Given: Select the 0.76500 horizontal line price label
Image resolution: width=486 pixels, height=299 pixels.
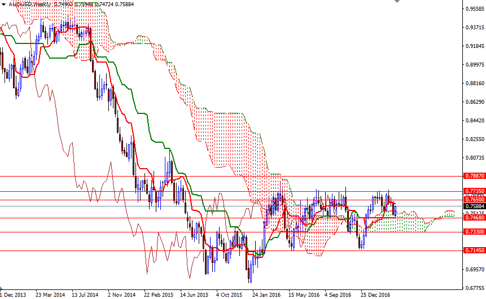Looking at the screenshot, I should (x=475, y=200).
